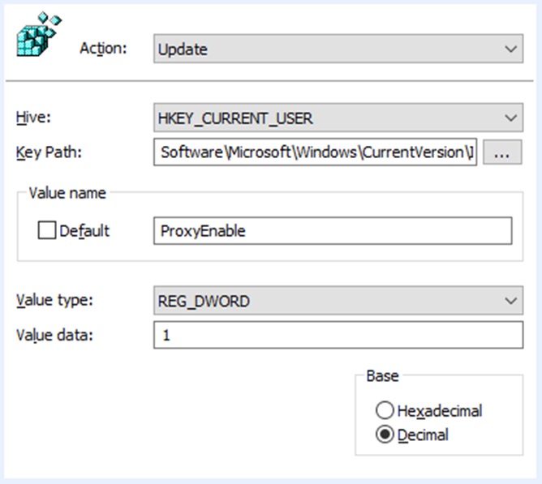Expand the Hive dropdown arrow

(x=510, y=118)
